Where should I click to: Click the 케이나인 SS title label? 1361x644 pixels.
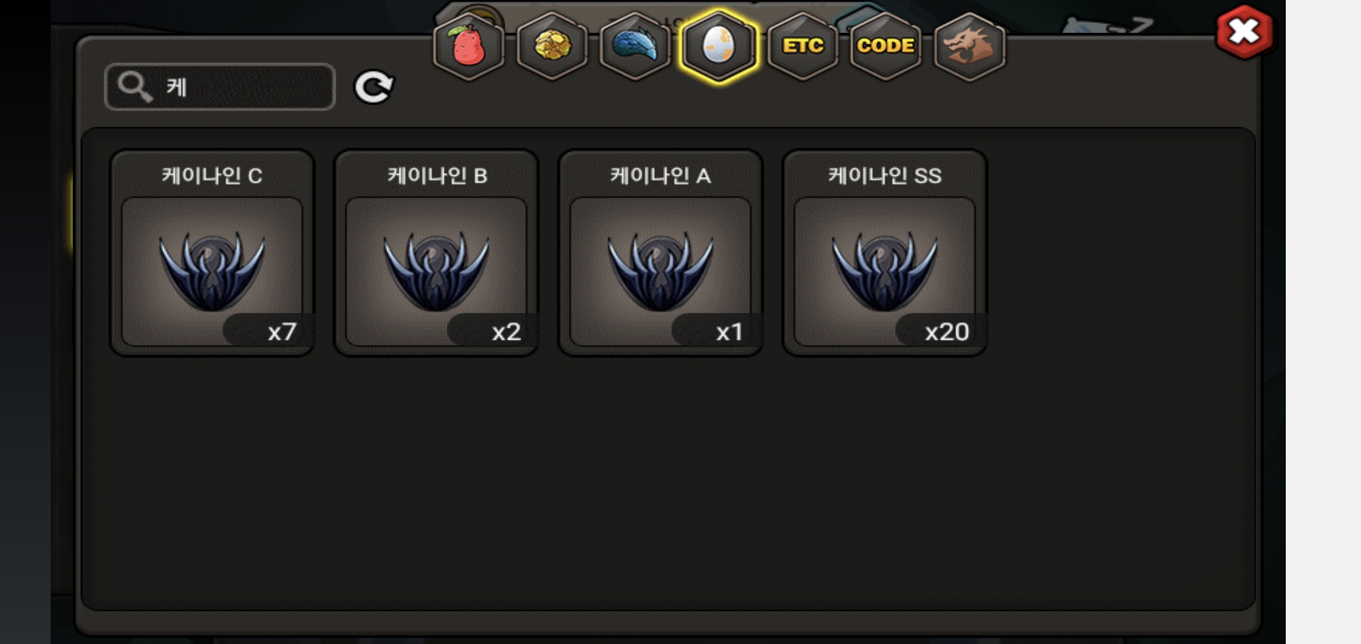point(885,176)
